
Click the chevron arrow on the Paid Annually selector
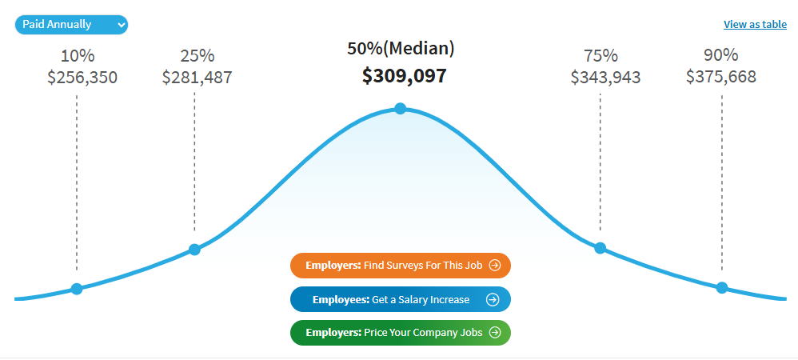coord(121,25)
